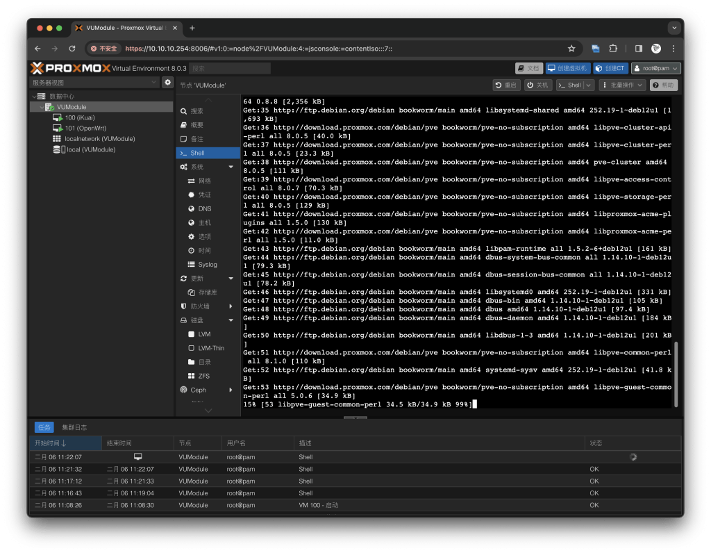Image resolution: width=711 pixels, height=553 pixels.
Task: Click the 创建CT button
Action: [610, 68]
